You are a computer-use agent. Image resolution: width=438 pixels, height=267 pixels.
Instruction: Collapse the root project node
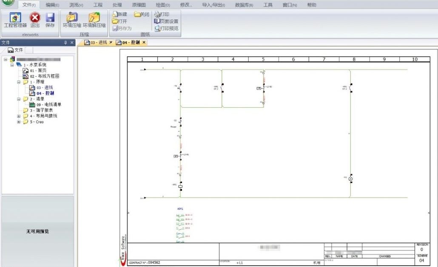point(5,59)
